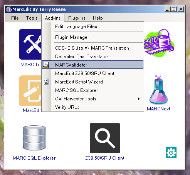Launch the MarcEditor pencil icon

click(x=30, y=91)
